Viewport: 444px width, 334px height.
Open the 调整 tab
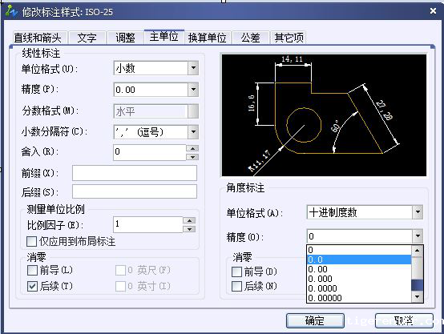click(x=125, y=38)
